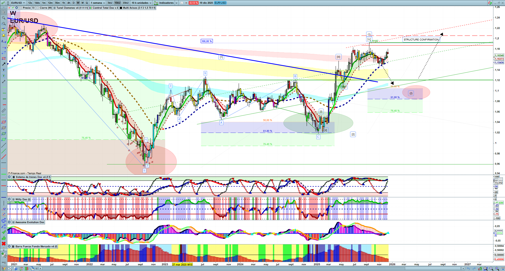Click the Control Total Doc color swatch
This screenshot has height=271, width=505.
[x=91, y=8]
